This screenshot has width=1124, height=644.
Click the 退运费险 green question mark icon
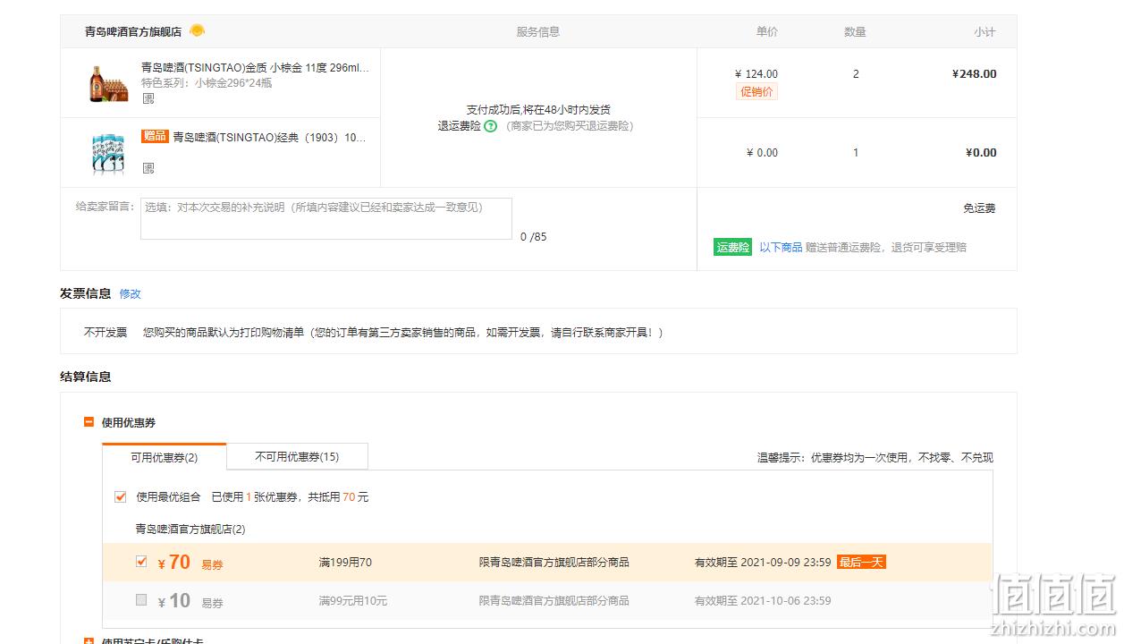[490, 126]
